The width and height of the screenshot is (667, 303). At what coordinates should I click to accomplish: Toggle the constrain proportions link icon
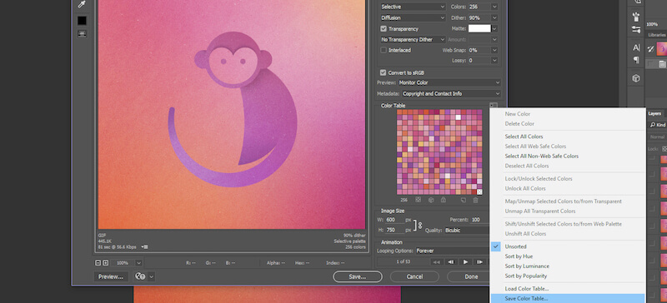pos(420,226)
